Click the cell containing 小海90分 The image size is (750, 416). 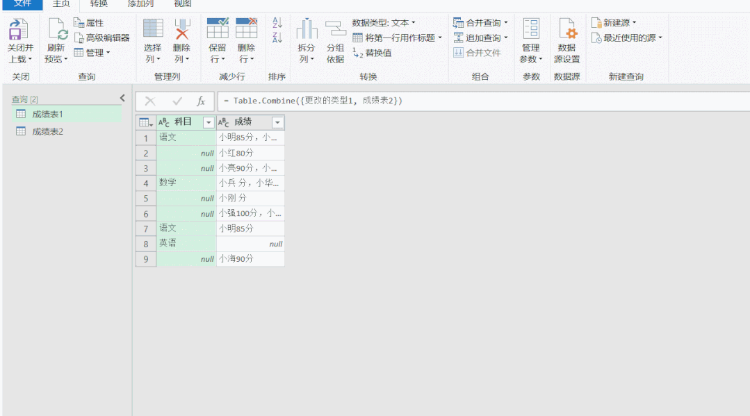coord(251,258)
